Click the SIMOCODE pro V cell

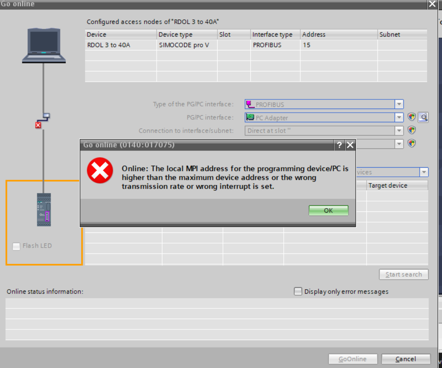(x=187, y=45)
